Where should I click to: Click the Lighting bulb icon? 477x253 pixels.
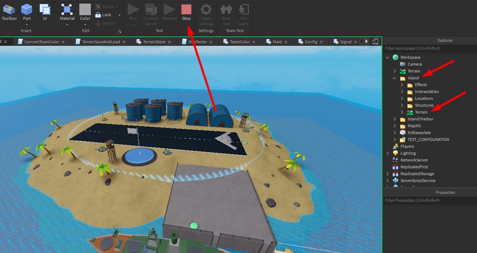(395, 153)
